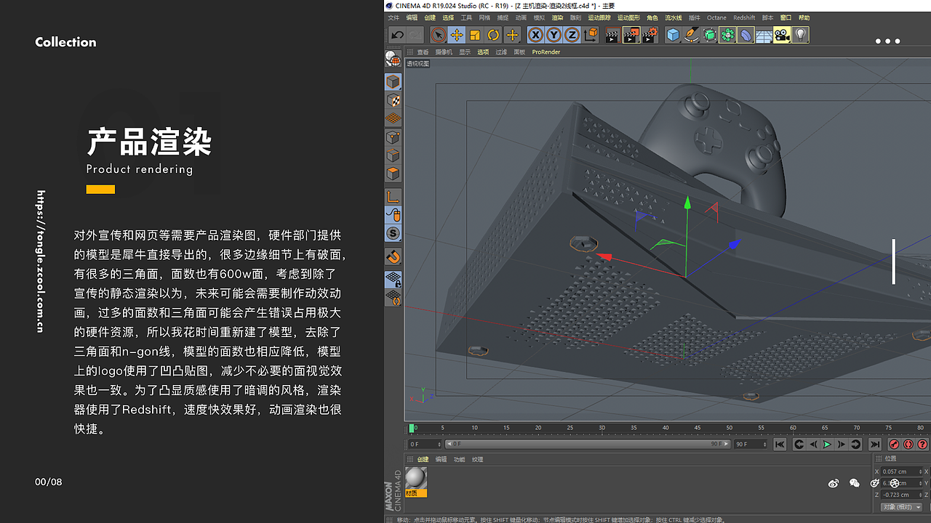Toggle Autokeying red button

pyautogui.click(x=908, y=445)
